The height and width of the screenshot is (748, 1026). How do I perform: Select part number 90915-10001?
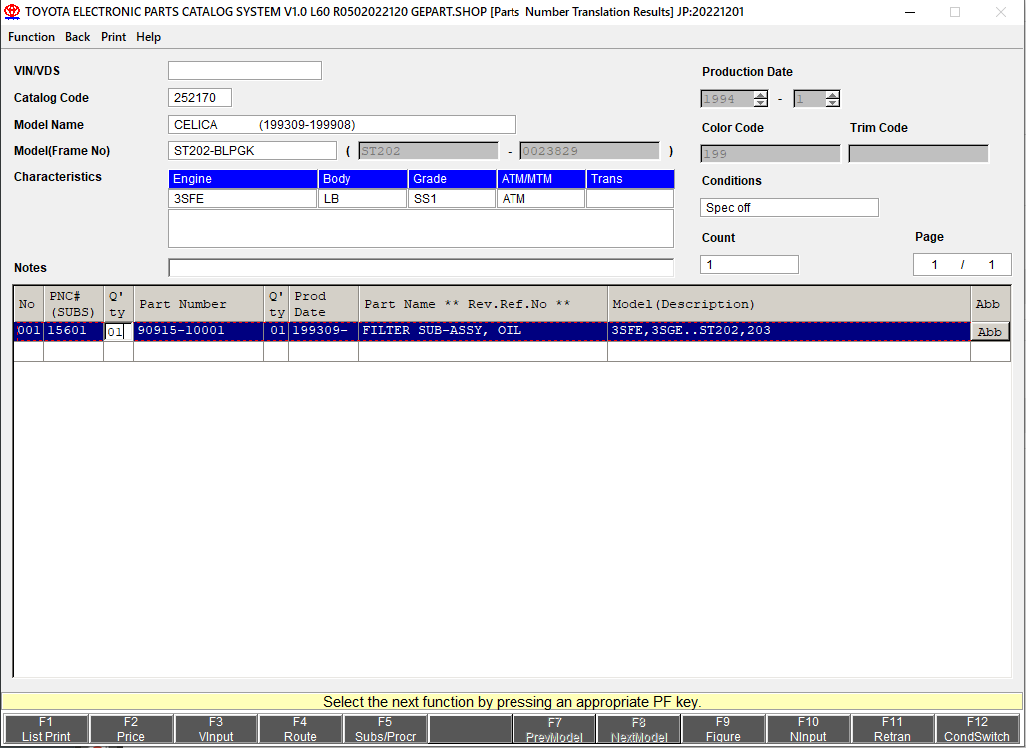click(198, 331)
